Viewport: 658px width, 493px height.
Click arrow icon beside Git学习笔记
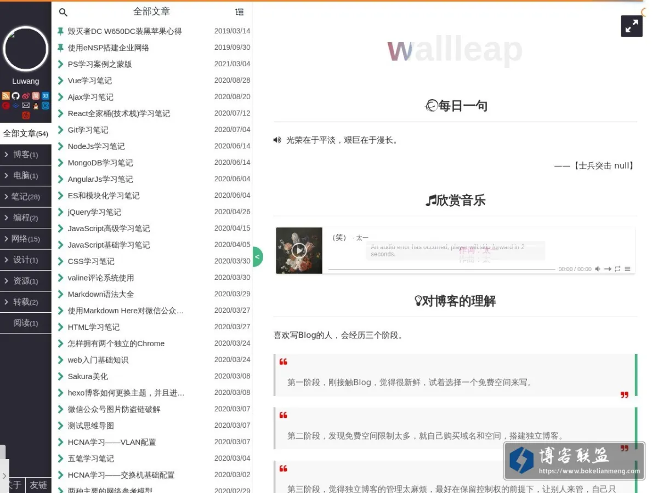click(x=60, y=130)
